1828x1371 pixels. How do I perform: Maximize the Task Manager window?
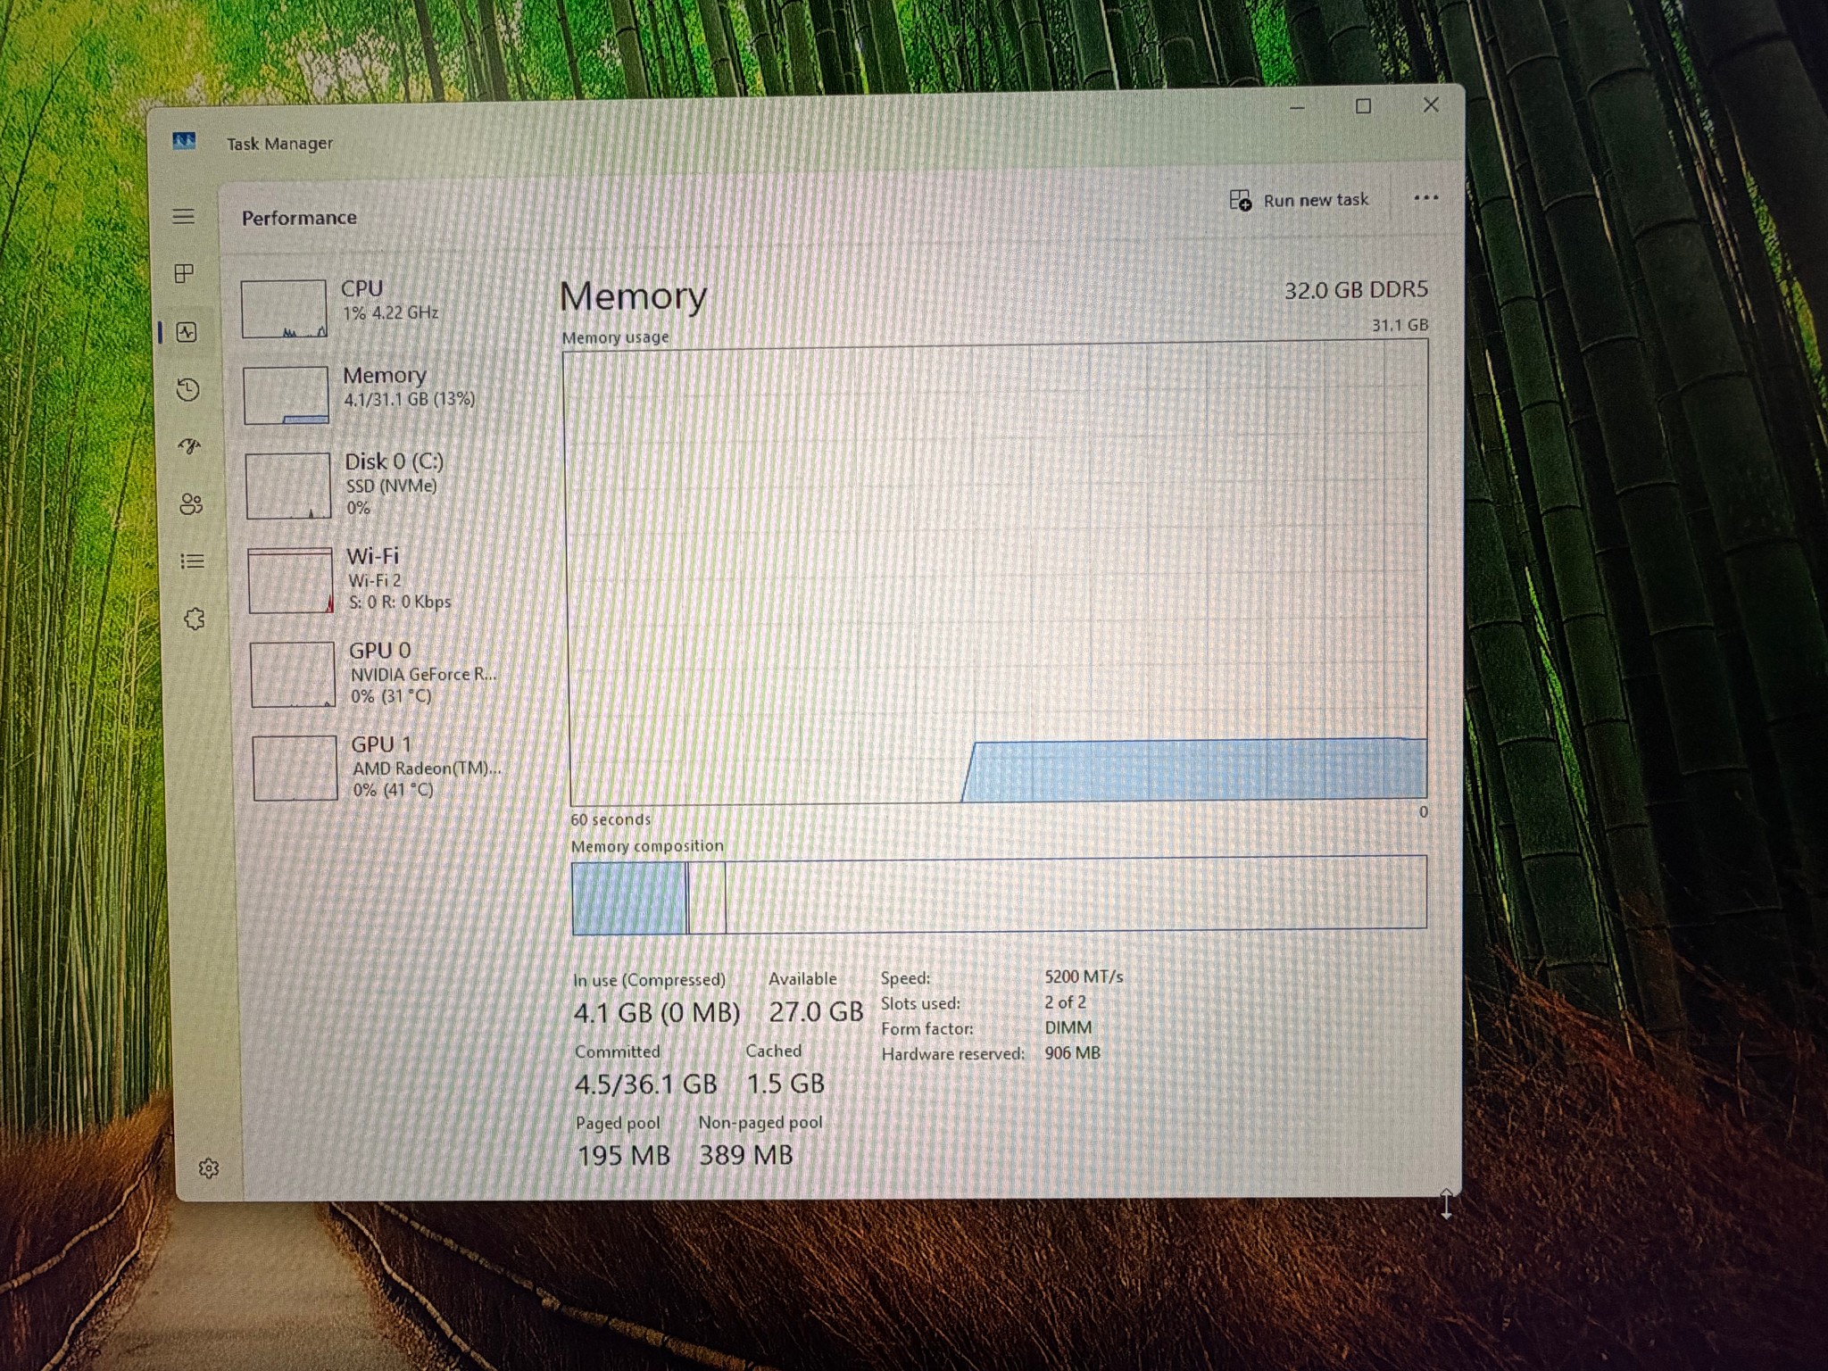pos(1363,106)
